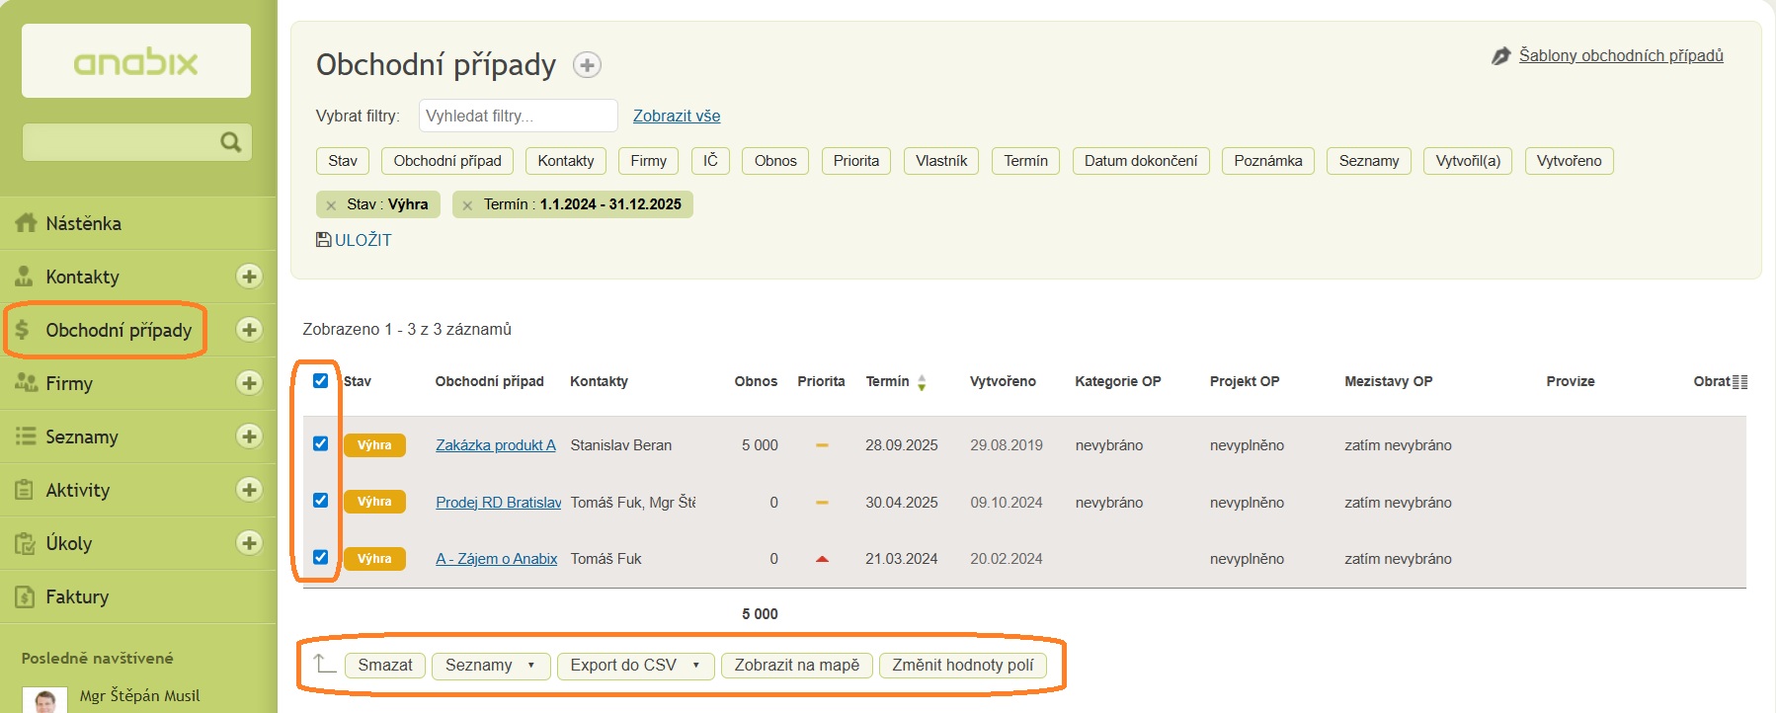Open the Vlastník filter option
1776x713 pixels.
click(940, 161)
